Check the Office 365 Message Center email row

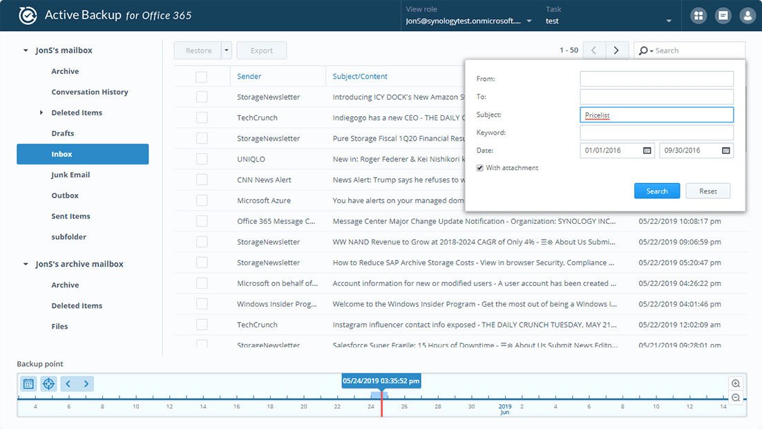coord(202,221)
